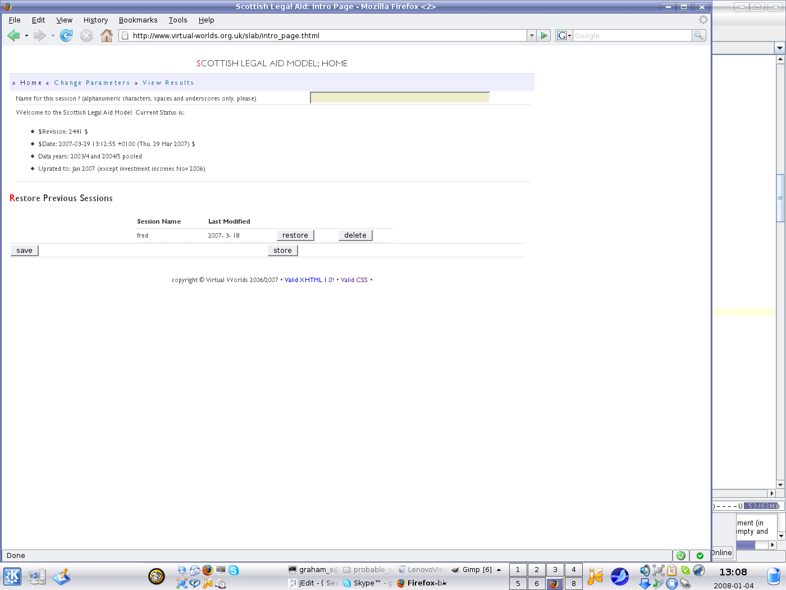786x590 pixels.
Task: Delete the fred session
Action: point(355,235)
